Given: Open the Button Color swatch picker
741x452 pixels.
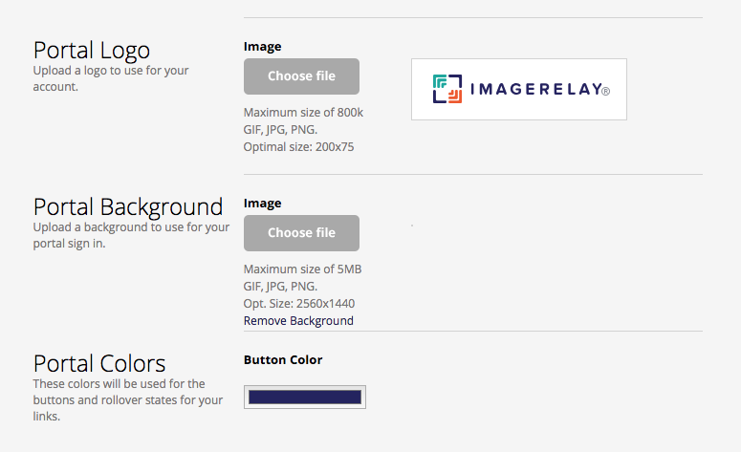Looking at the screenshot, I should pyautogui.click(x=305, y=397).
